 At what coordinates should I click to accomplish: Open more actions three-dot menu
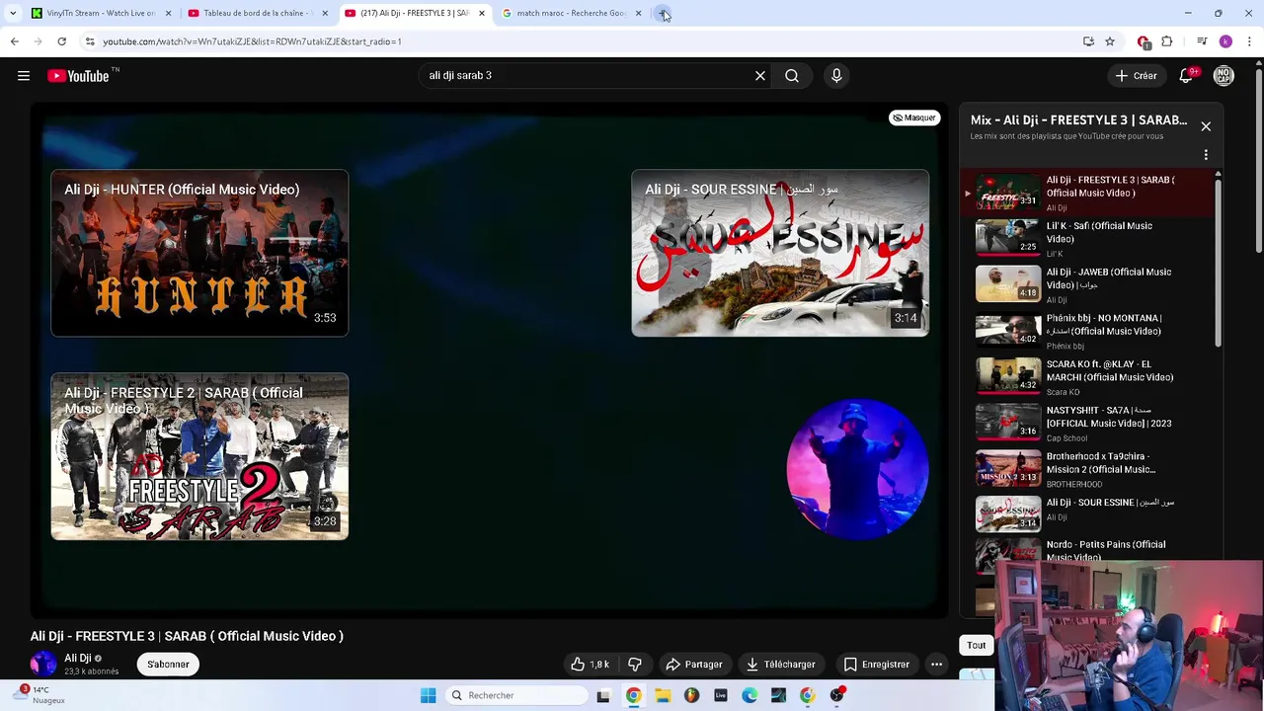[936, 665]
